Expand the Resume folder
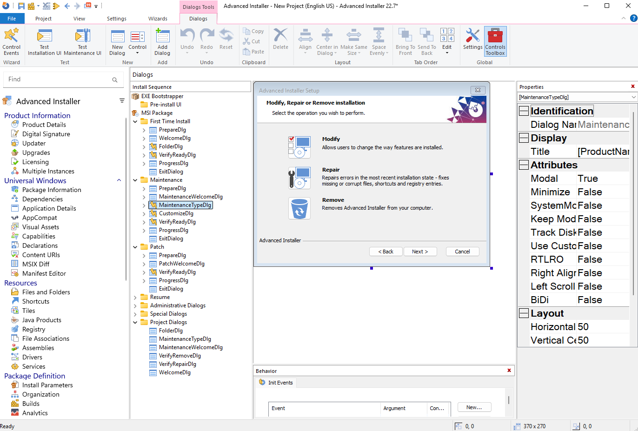The image size is (638, 431). [x=135, y=297]
